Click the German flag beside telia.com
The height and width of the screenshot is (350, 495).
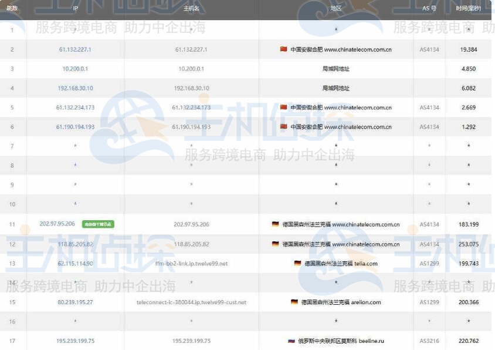coord(298,264)
